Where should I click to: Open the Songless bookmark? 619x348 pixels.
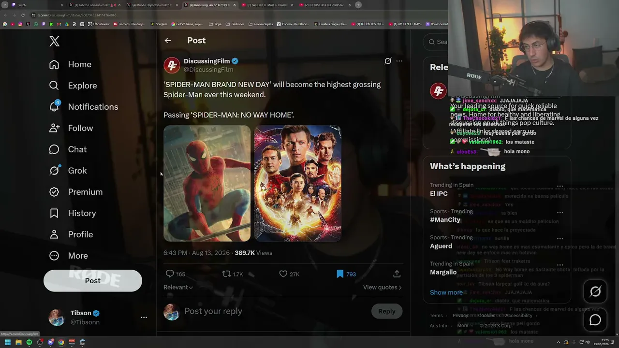click(x=159, y=24)
